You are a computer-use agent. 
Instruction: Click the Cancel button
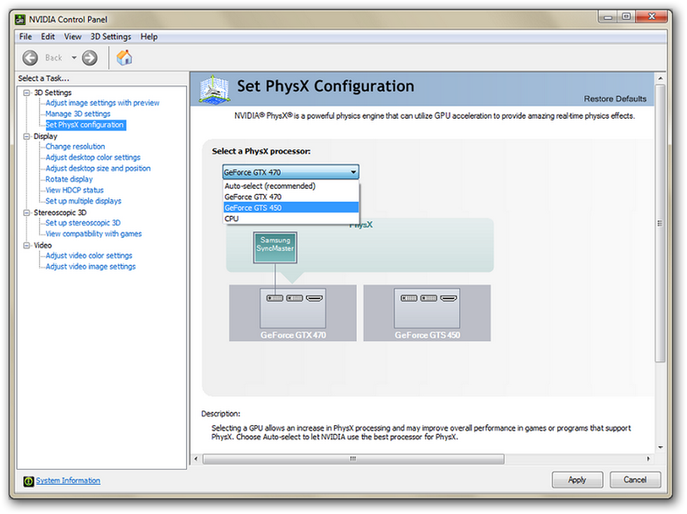635,480
